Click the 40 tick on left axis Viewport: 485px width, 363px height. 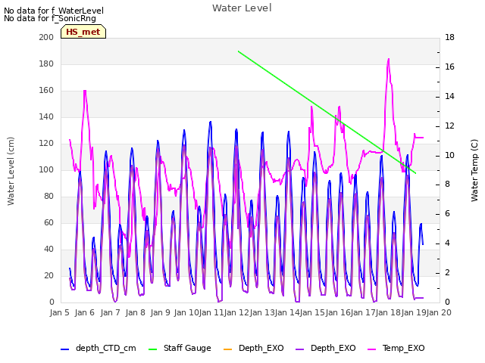click(x=48, y=250)
